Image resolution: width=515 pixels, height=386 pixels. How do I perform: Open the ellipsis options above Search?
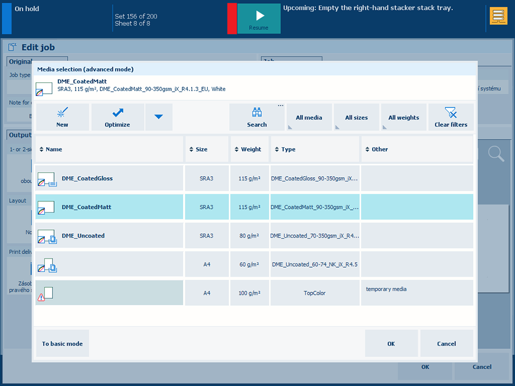tap(280, 106)
